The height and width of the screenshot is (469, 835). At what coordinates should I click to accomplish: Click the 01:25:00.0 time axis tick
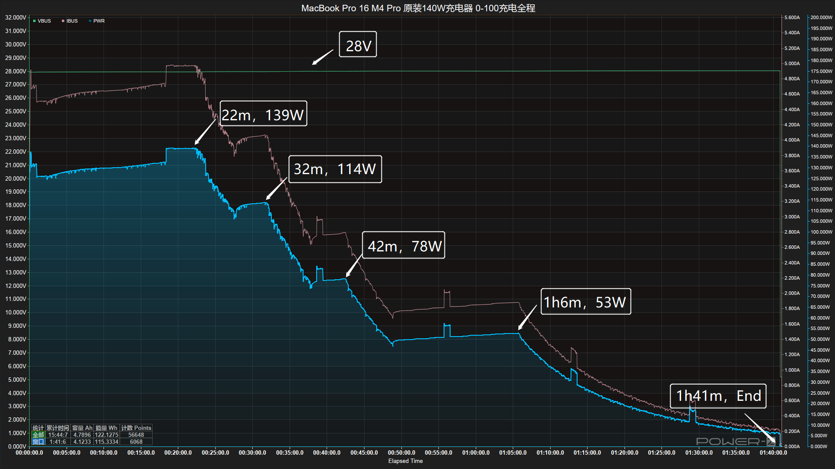(x=661, y=452)
